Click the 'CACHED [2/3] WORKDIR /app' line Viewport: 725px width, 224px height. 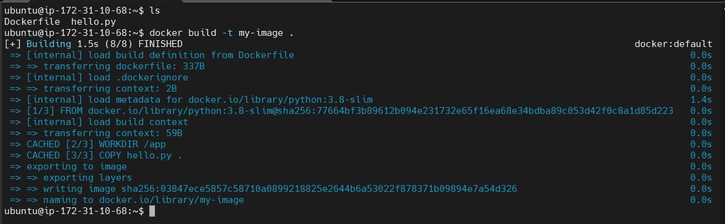click(96, 144)
